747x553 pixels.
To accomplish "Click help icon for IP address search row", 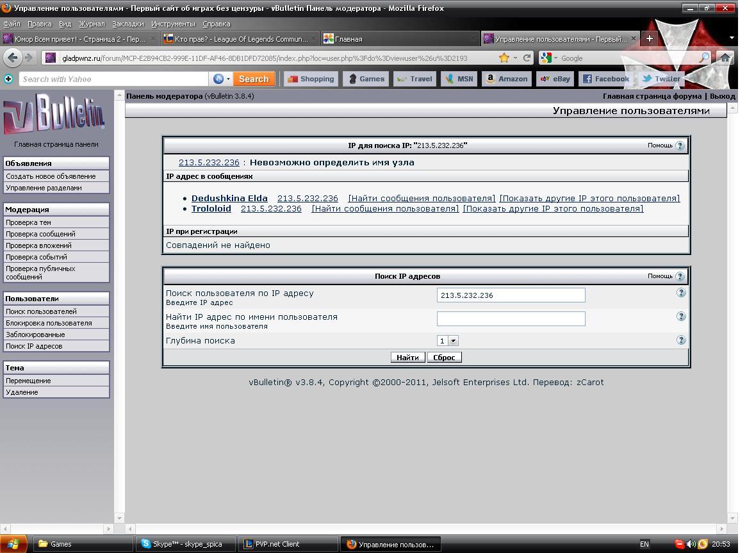I will pos(681,292).
